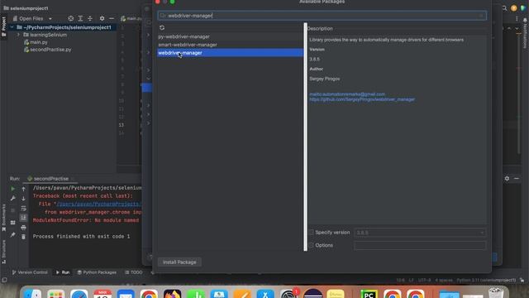Click the Python 3.11 interpreter status entry

click(486, 280)
